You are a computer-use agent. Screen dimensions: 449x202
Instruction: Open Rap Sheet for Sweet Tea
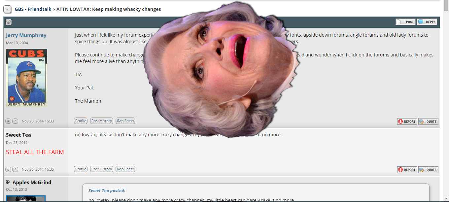click(125, 169)
